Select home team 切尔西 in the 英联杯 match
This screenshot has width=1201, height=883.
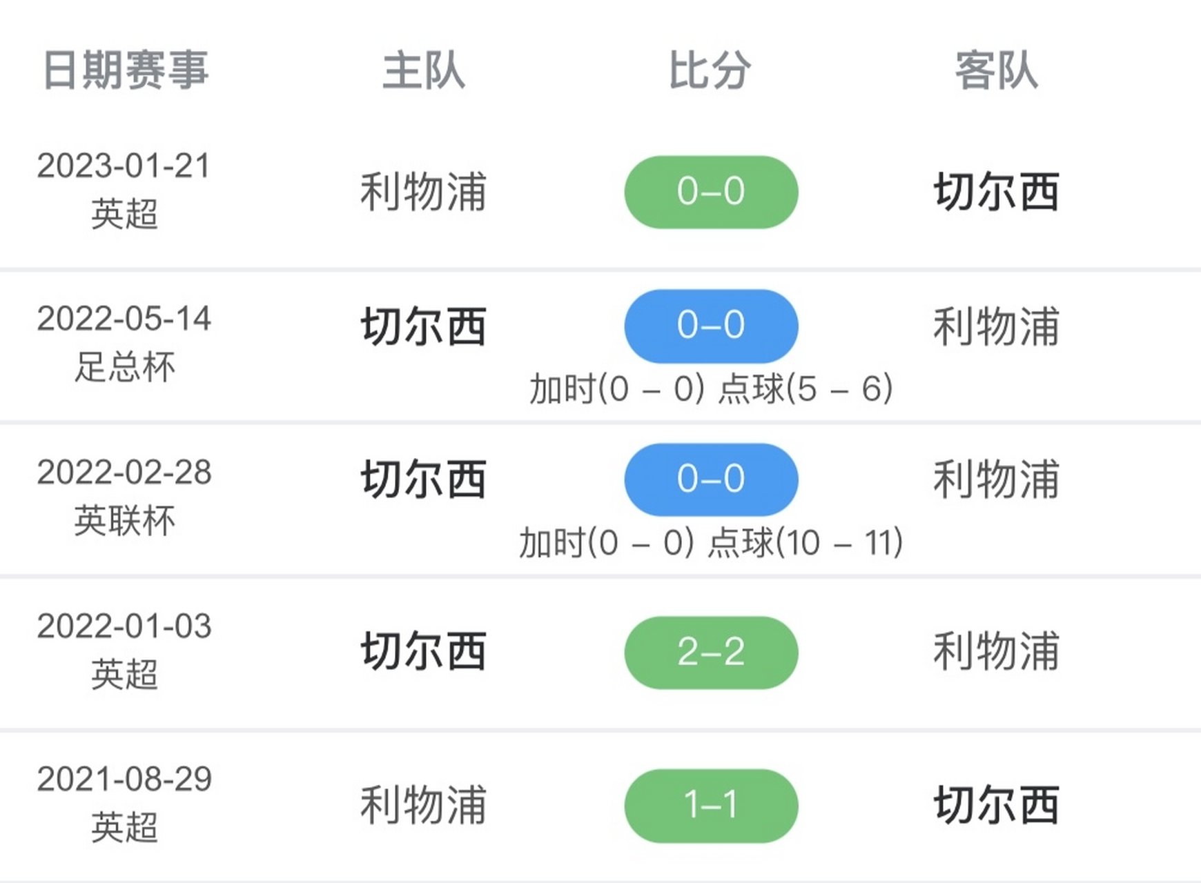(423, 479)
